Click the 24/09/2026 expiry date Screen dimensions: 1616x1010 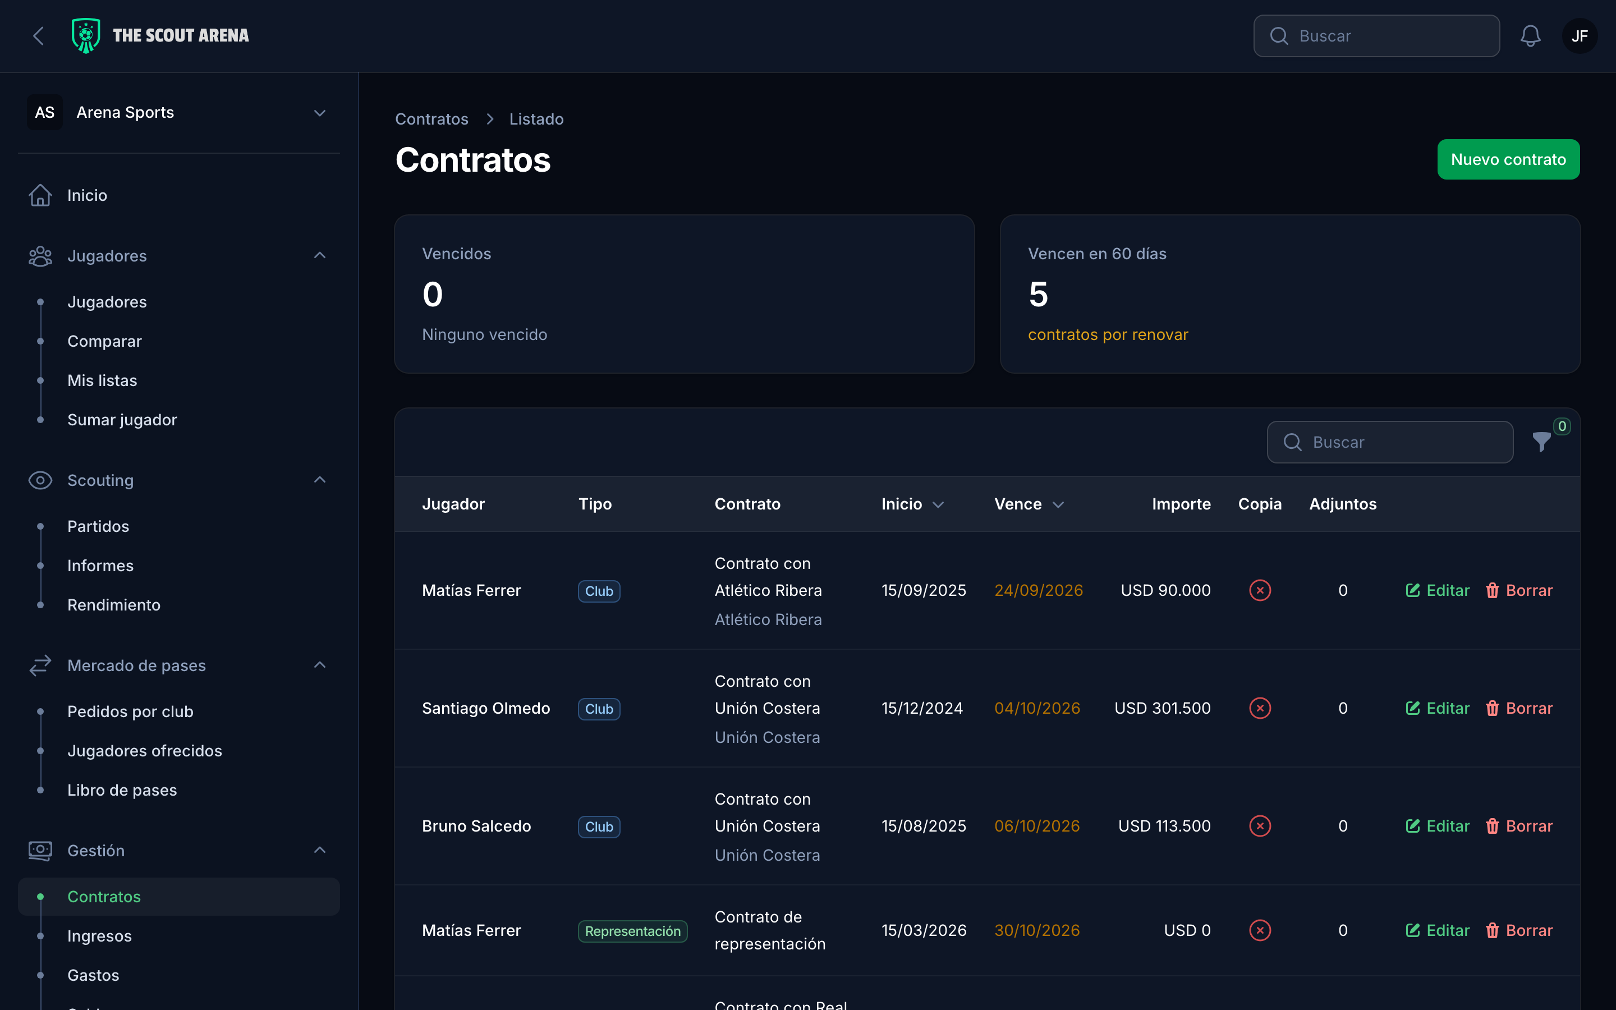tap(1039, 590)
